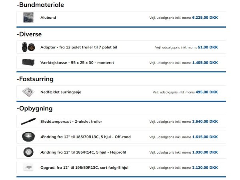Click the Nedfældet surringsøje icon
Image resolution: width=240 pixels, height=180 pixels.
(28, 92)
